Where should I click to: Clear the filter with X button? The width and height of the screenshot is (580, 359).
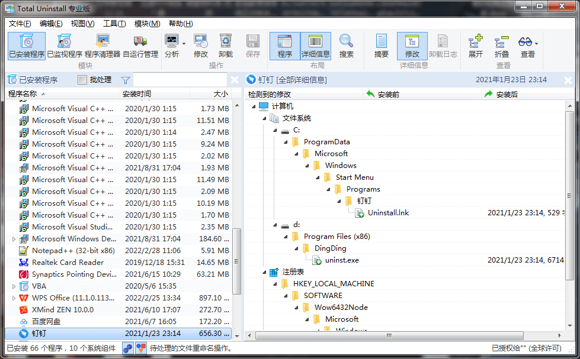(x=235, y=80)
